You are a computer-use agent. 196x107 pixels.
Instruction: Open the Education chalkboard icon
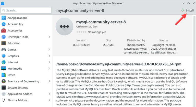point(4,43)
